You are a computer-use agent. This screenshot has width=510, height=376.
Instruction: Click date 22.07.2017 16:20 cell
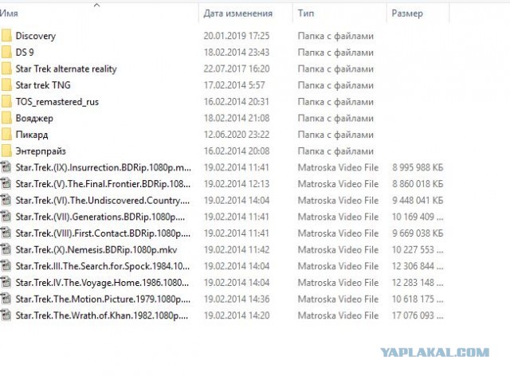point(237,69)
